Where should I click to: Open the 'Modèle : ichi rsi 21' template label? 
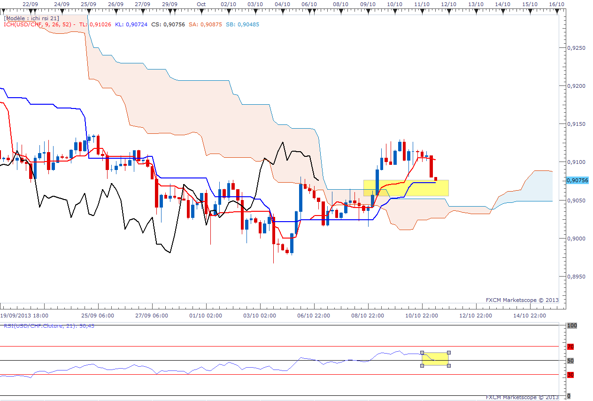(31, 18)
